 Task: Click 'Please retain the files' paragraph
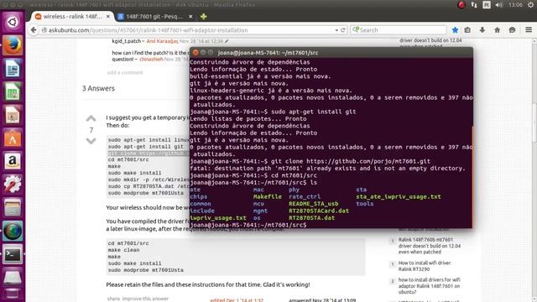coord(207,284)
